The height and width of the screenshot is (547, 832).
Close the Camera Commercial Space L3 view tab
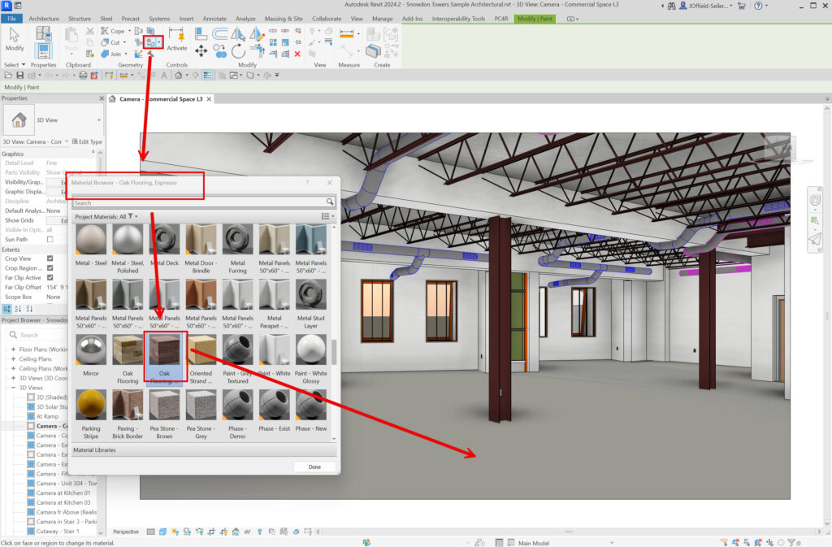[x=209, y=99]
